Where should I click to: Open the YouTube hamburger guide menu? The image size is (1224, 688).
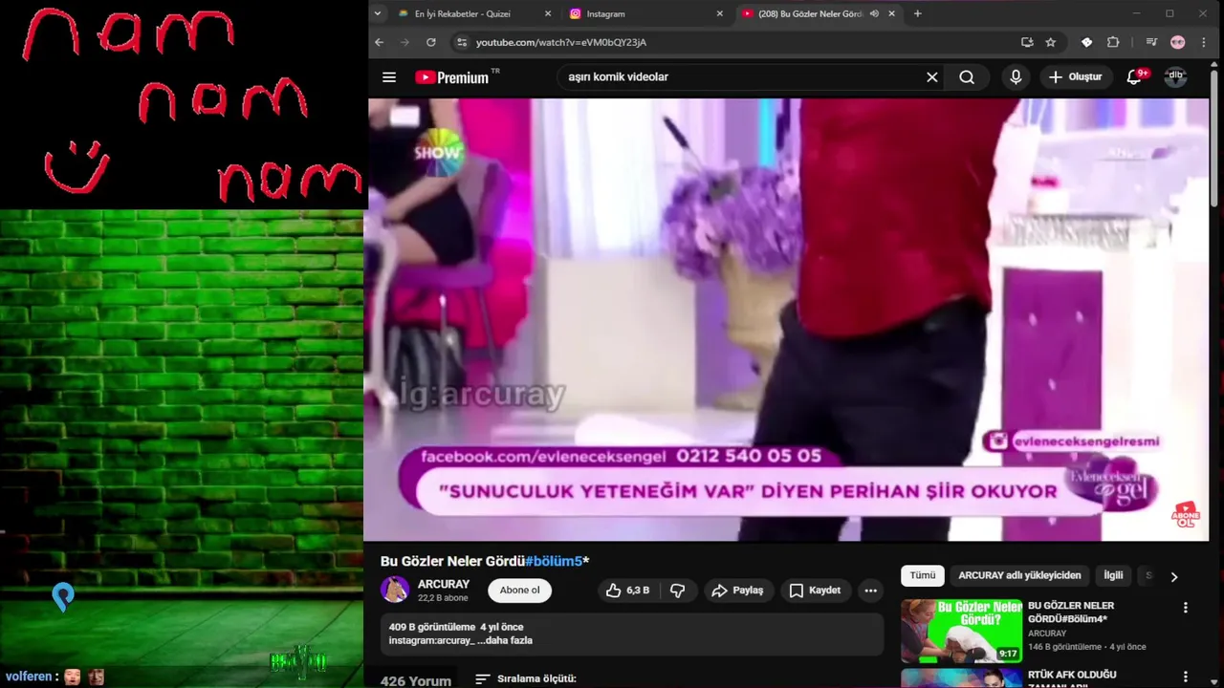click(388, 77)
